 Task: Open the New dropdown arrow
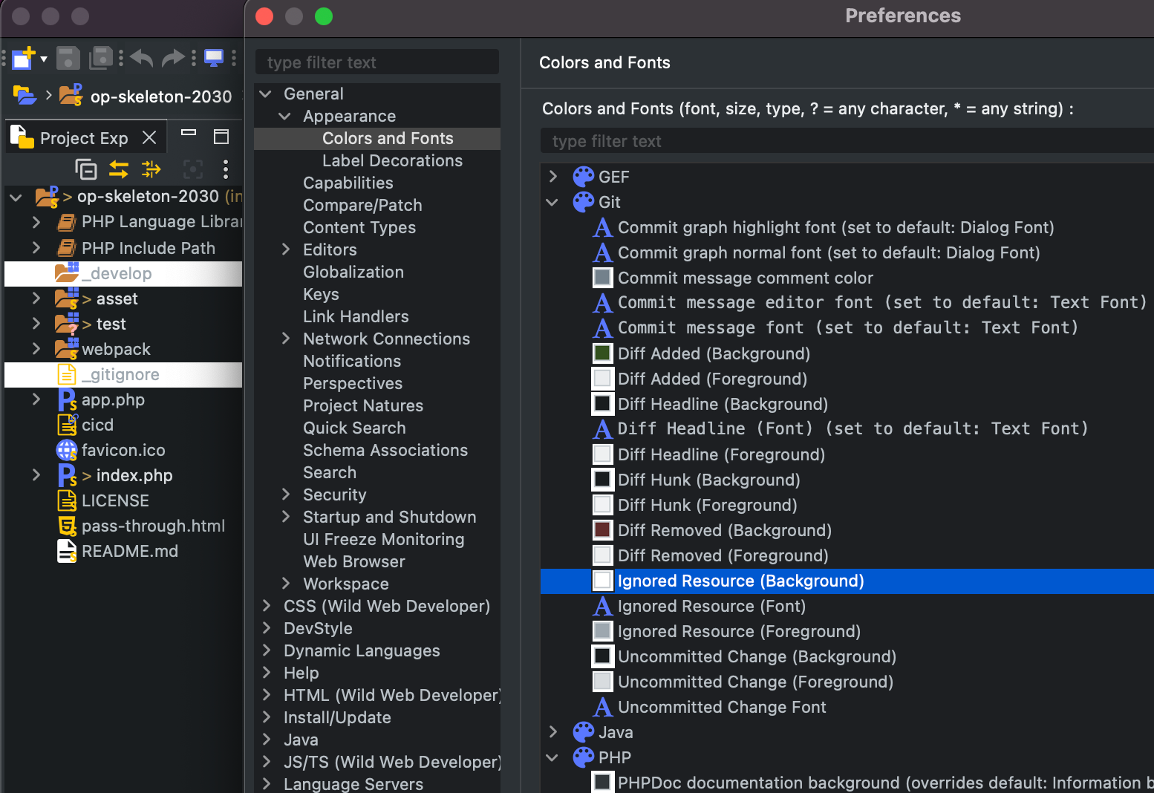pos(44,59)
